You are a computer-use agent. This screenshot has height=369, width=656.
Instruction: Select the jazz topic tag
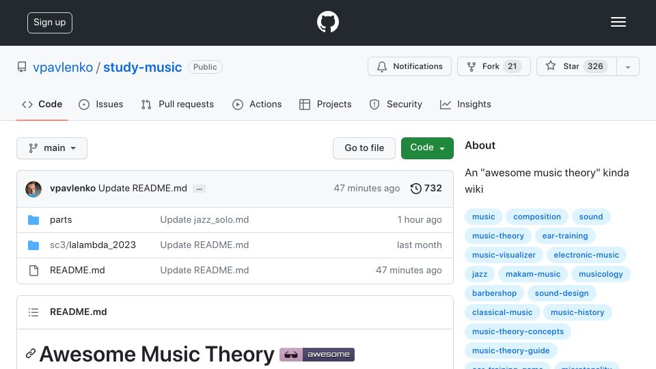click(x=480, y=275)
